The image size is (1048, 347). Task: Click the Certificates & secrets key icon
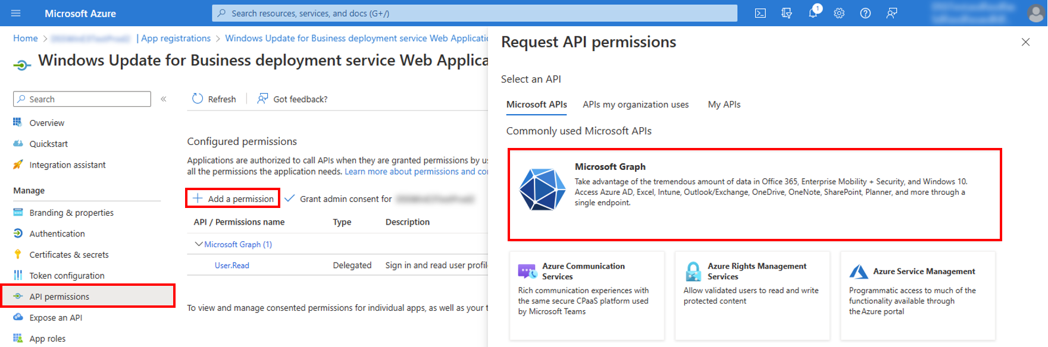(x=18, y=254)
